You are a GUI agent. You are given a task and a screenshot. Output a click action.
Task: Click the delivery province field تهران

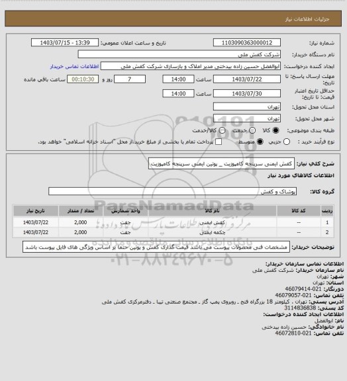247,106
